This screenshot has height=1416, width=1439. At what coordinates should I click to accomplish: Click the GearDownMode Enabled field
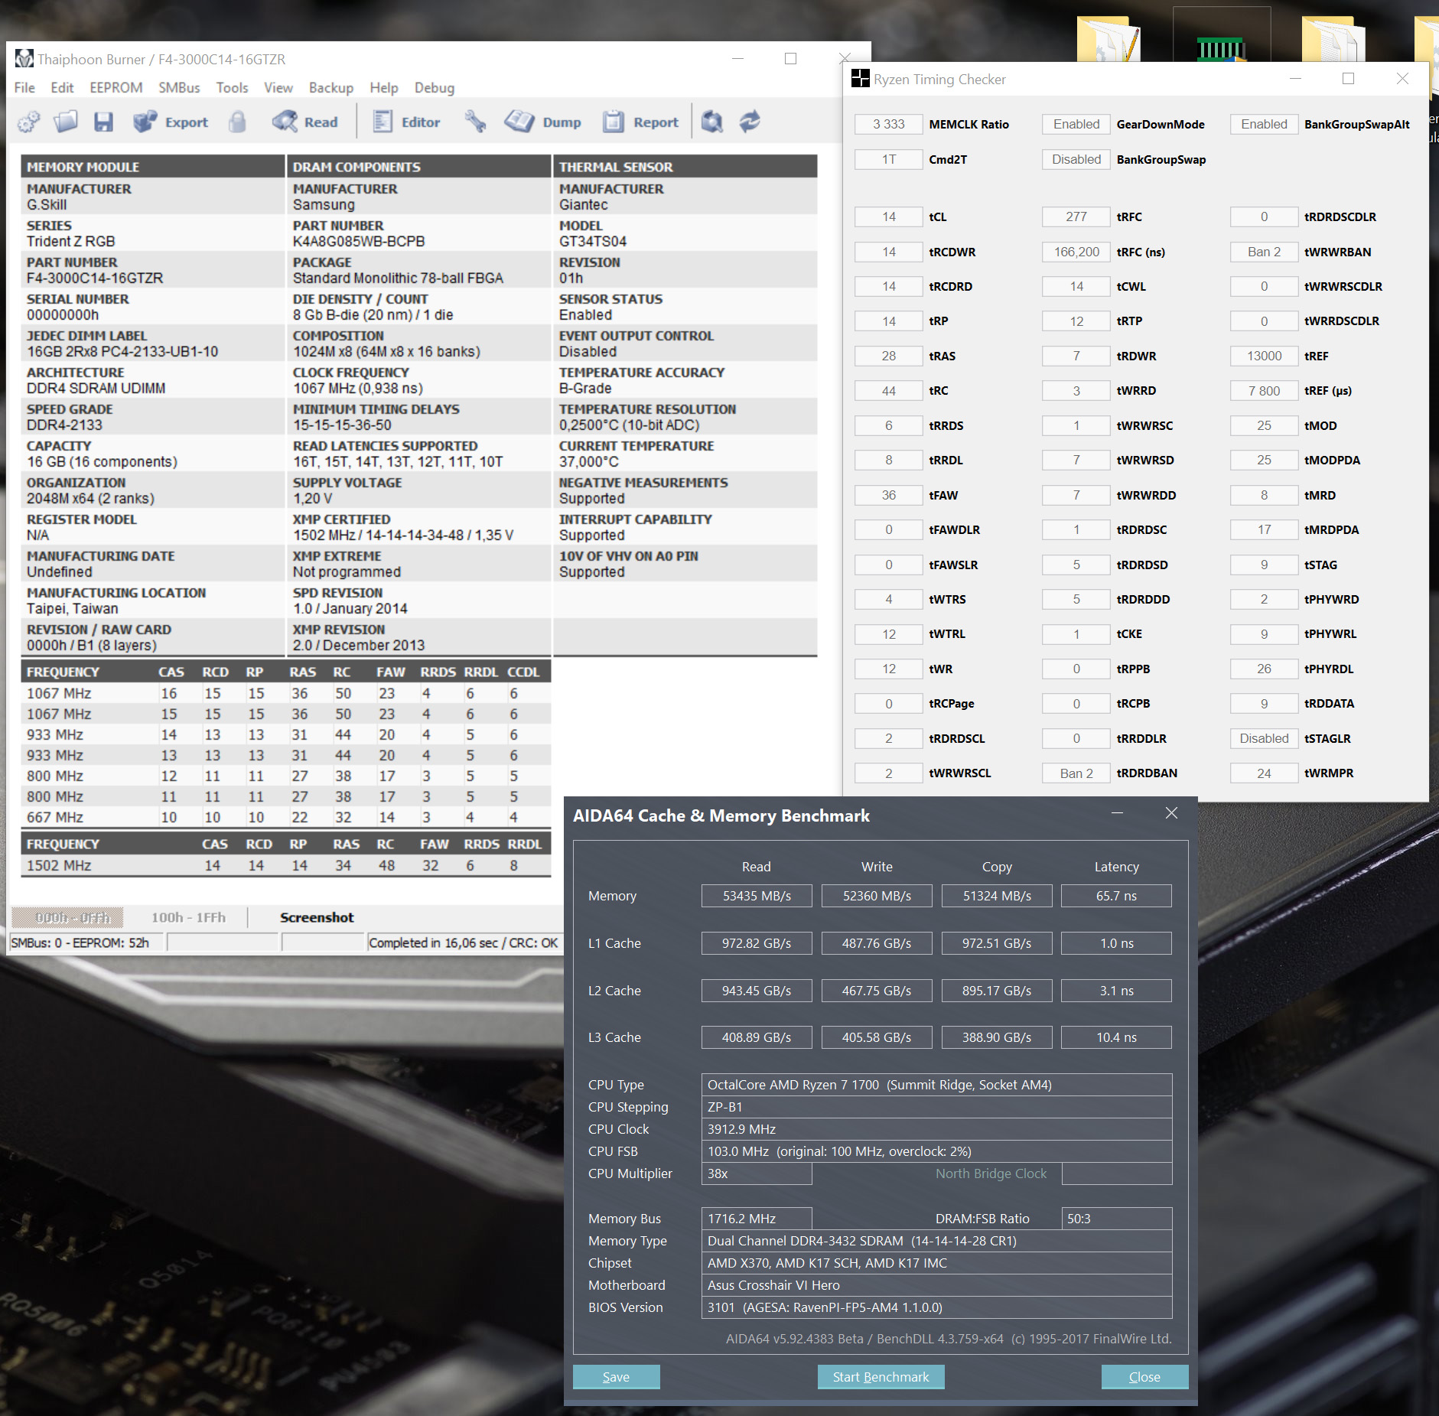click(1076, 124)
